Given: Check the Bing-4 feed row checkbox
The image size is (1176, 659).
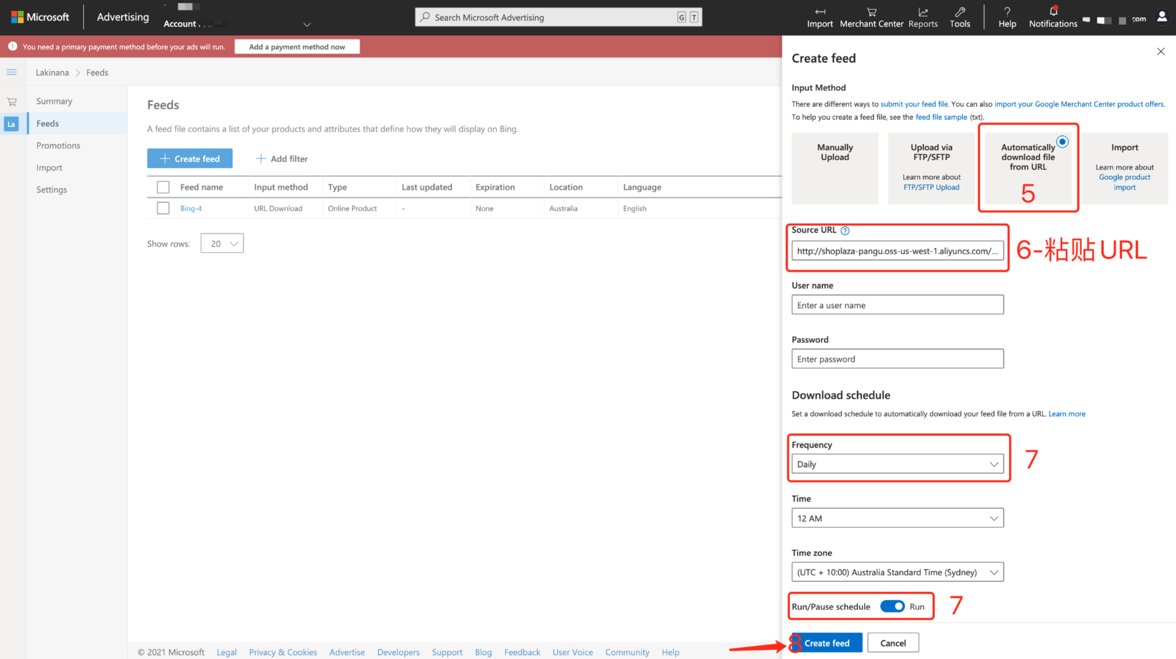Looking at the screenshot, I should tap(163, 208).
